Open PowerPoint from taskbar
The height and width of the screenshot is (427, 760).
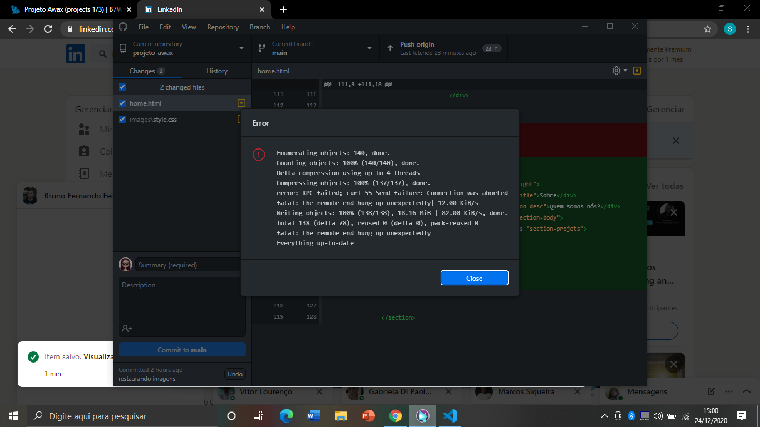(368, 416)
